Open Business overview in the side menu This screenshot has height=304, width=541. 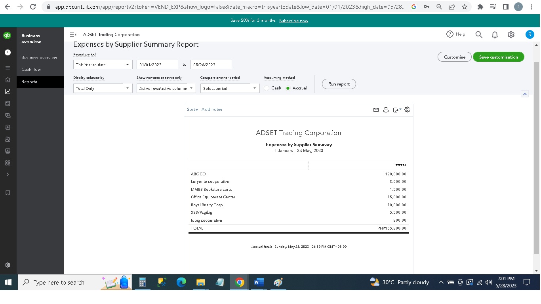tap(39, 58)
